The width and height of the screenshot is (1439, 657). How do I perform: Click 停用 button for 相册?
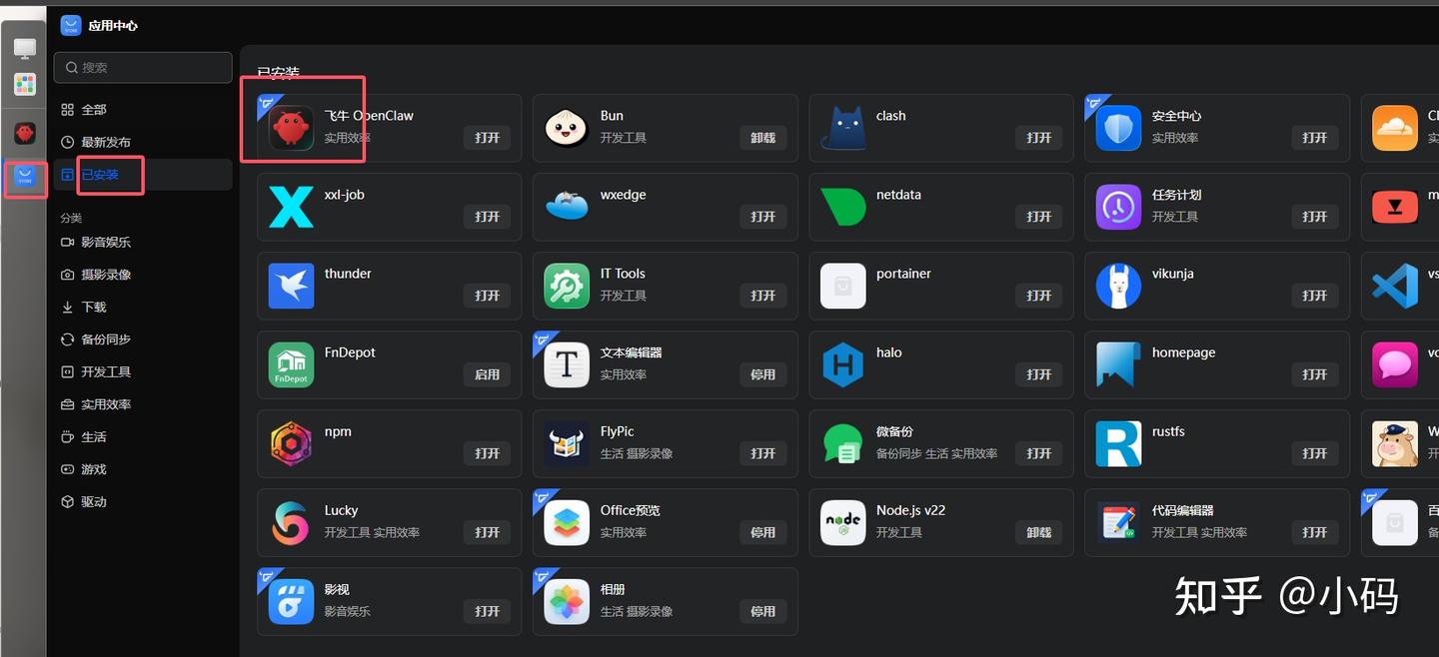pyautogui.click(x=763, y=611)
